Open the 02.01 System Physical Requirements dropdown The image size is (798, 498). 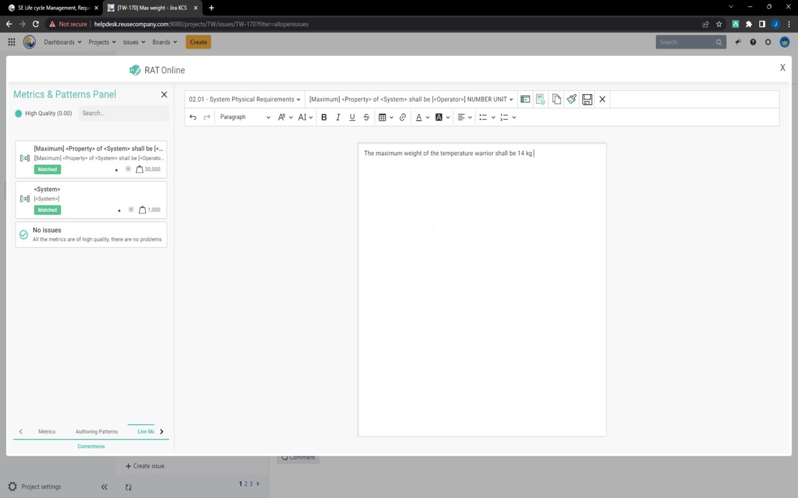click(x=244, y=99)
